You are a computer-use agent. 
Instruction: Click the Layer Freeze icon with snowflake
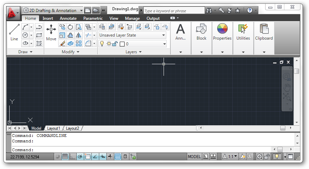[157, 27]
